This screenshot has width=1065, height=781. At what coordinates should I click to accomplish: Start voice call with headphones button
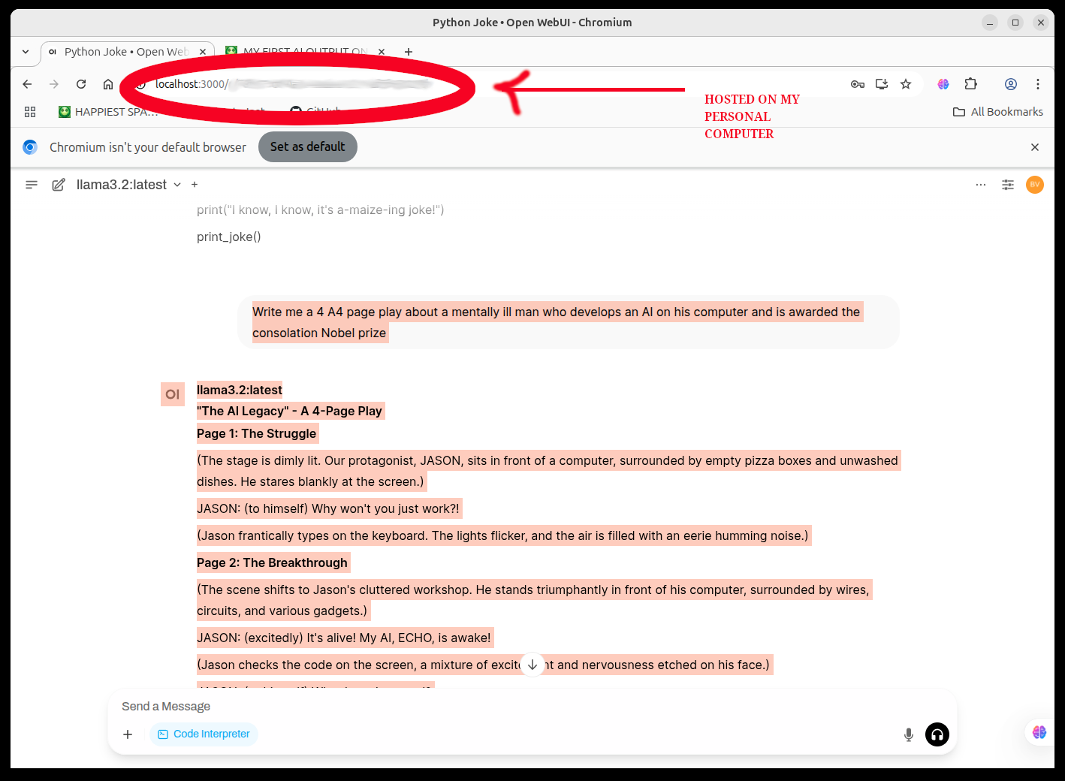(937, 734)
